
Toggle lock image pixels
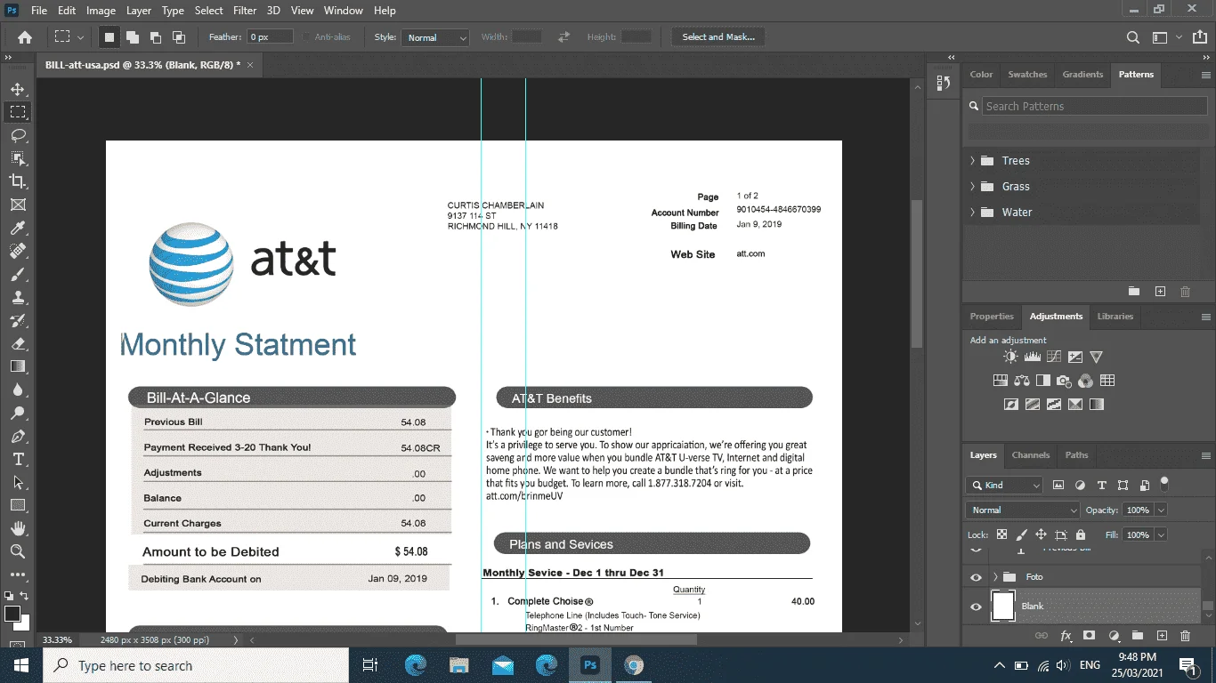click(1021, 535)
